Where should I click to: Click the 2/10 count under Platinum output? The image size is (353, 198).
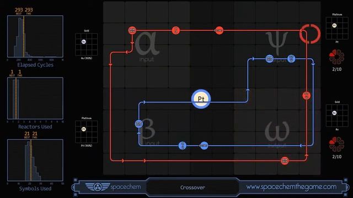[337, 69]
